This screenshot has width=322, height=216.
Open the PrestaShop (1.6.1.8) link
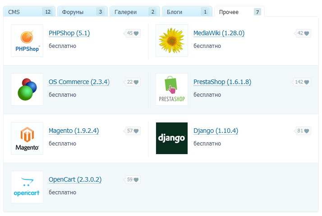click(x=222, y=82)
